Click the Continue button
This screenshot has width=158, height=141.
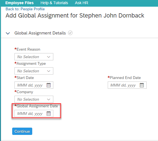click(22, 131)
